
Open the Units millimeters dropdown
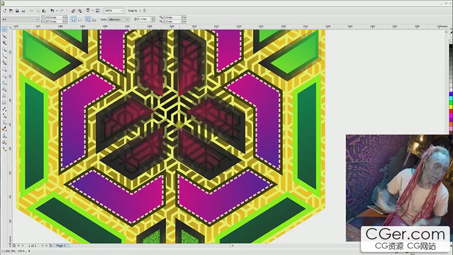(x=127, y=20)
